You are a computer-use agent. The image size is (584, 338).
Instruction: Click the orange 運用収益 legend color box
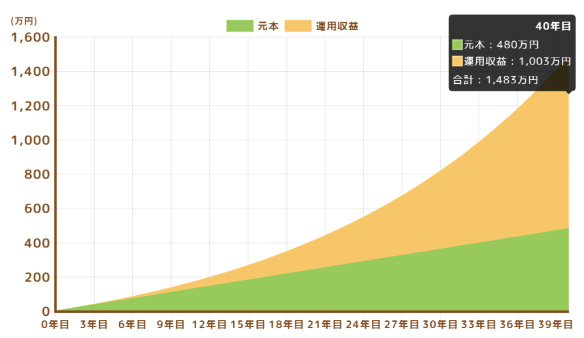point(298,26)
